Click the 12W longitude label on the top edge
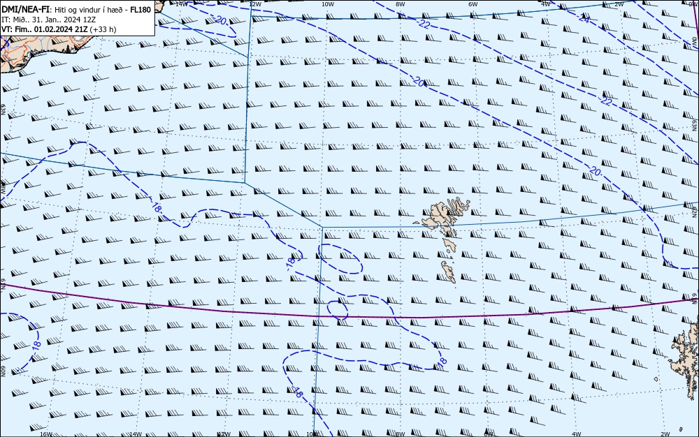 [x=255, y=4]
